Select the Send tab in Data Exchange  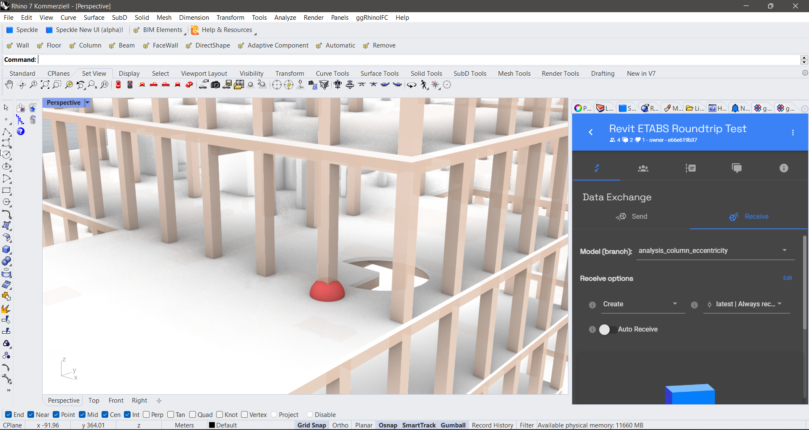click(632, 217)
